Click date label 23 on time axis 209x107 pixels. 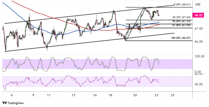(x=156, y=95)
